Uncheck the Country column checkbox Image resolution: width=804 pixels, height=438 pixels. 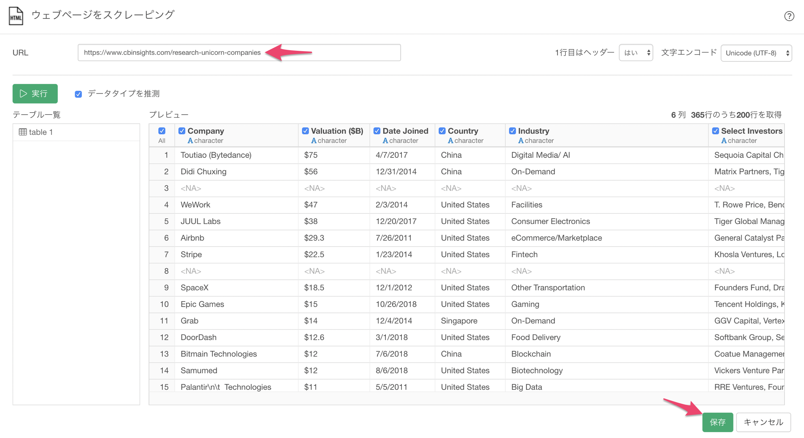click(x=442, y=131)
